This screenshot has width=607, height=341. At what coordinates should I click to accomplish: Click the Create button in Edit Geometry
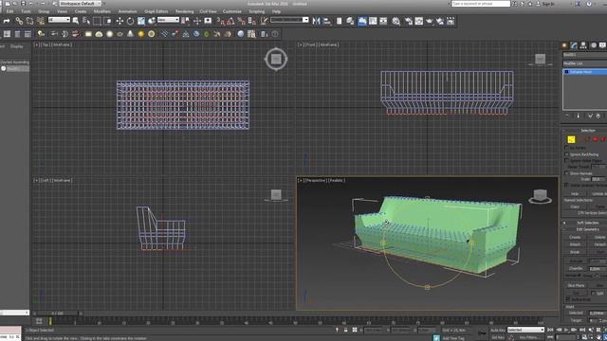(575, 237)
